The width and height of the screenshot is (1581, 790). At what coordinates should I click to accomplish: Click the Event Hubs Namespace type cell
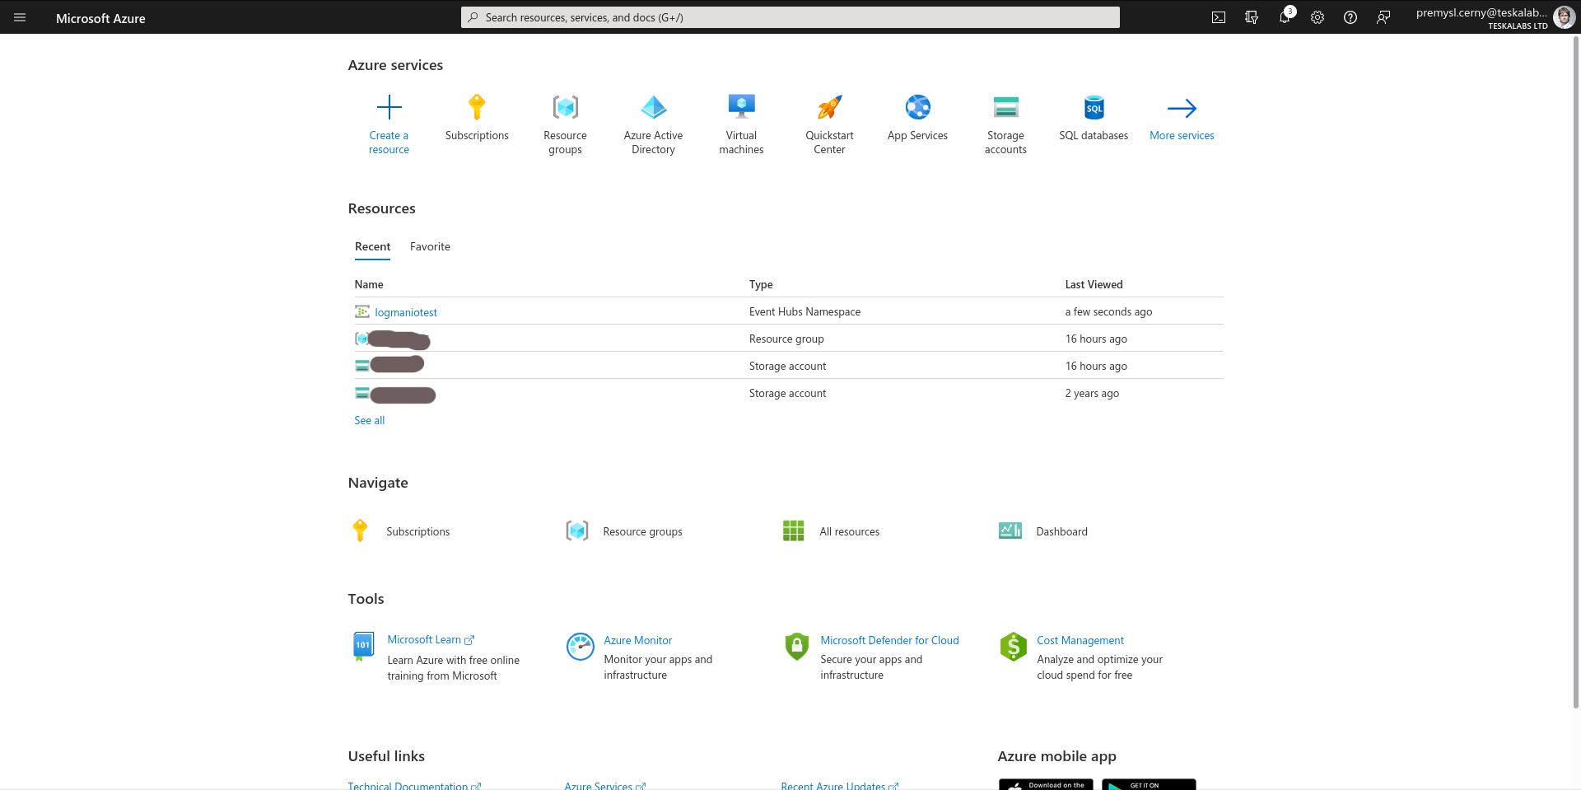tap(804, 311)
